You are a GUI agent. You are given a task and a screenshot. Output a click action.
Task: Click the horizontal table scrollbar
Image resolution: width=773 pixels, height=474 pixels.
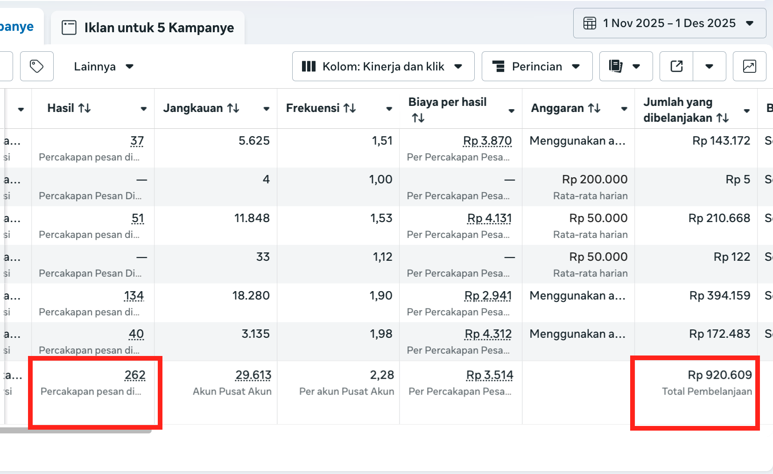click(75, 431)
